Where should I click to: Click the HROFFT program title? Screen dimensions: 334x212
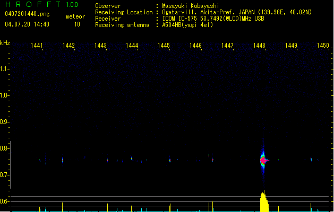(33, 5)
